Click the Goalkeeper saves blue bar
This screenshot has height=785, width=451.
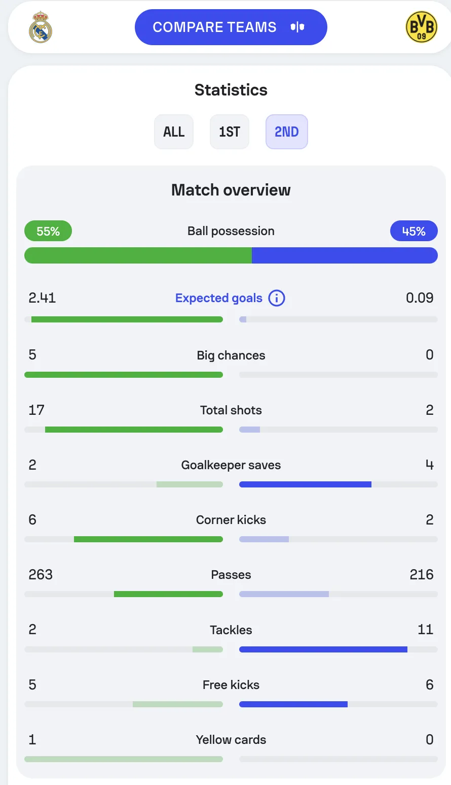pyautogui.click(x=305, y=484)
